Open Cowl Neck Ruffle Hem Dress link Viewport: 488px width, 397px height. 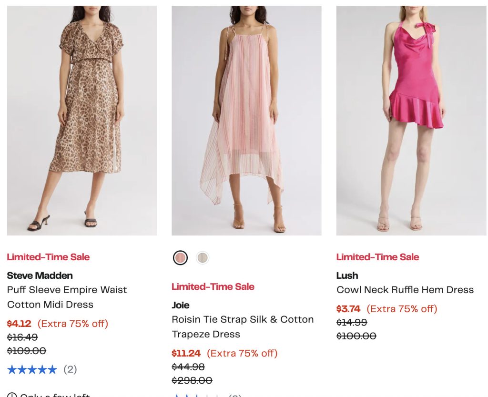(405, 290)
